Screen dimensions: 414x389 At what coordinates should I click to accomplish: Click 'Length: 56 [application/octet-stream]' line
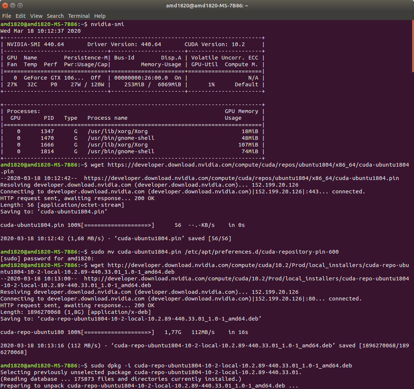[62, 205]
